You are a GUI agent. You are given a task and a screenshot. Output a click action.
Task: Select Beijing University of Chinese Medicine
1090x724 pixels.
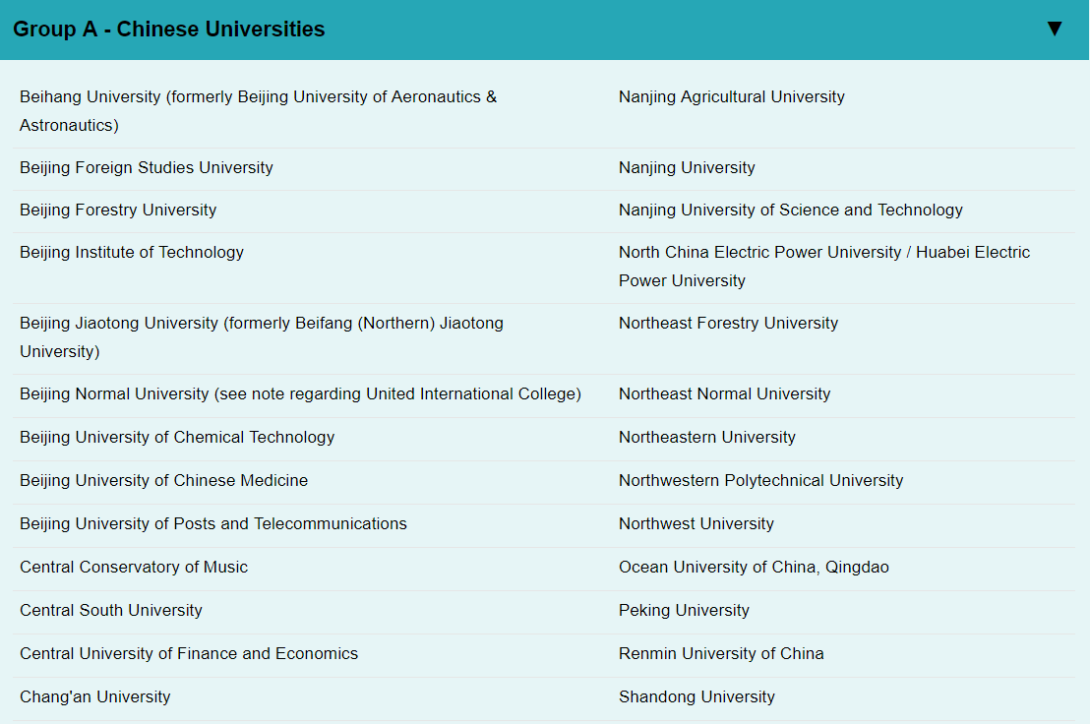pos(163,480)
